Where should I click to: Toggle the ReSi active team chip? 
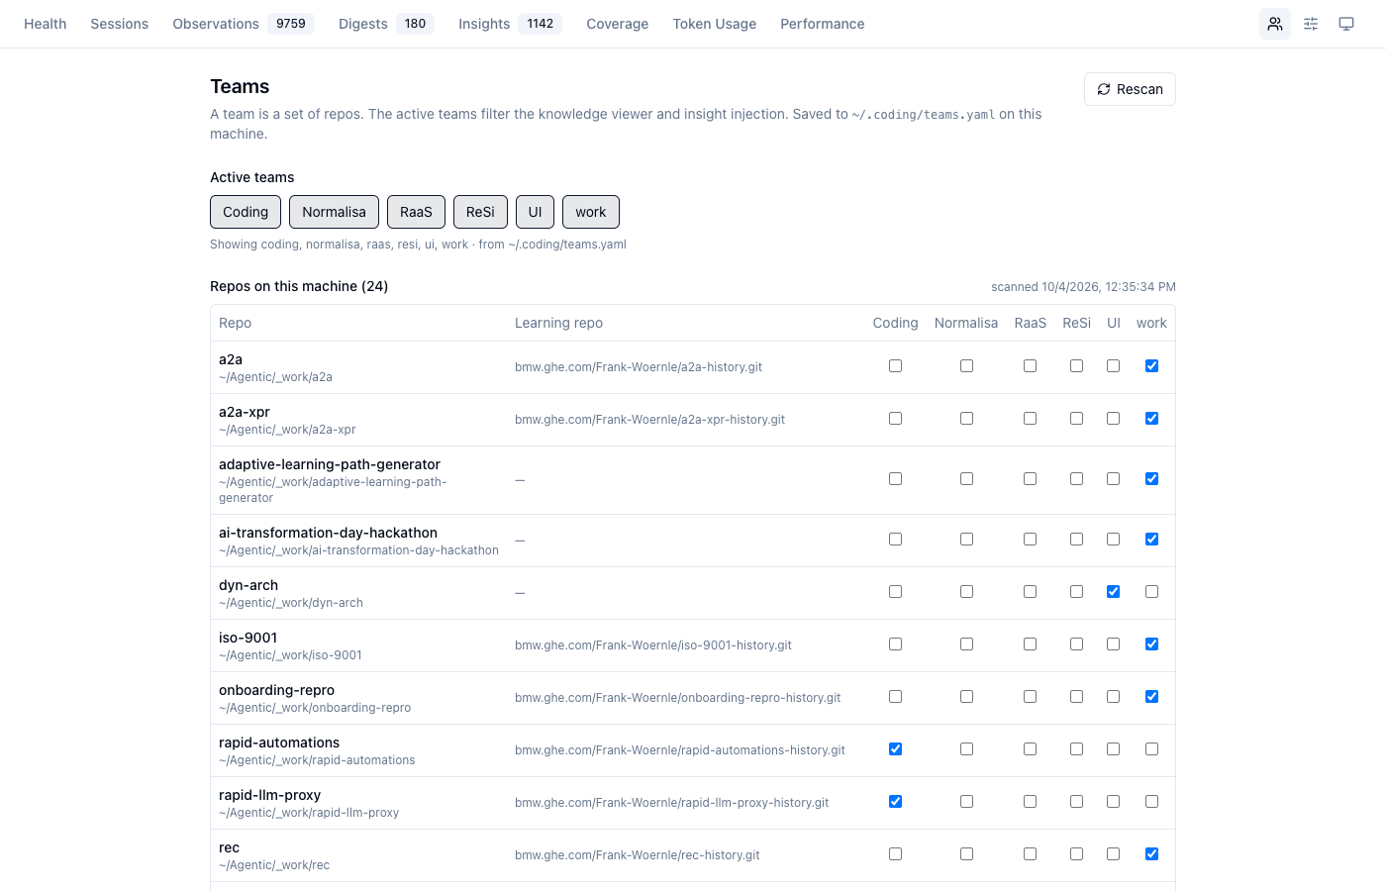click(480, 212)
